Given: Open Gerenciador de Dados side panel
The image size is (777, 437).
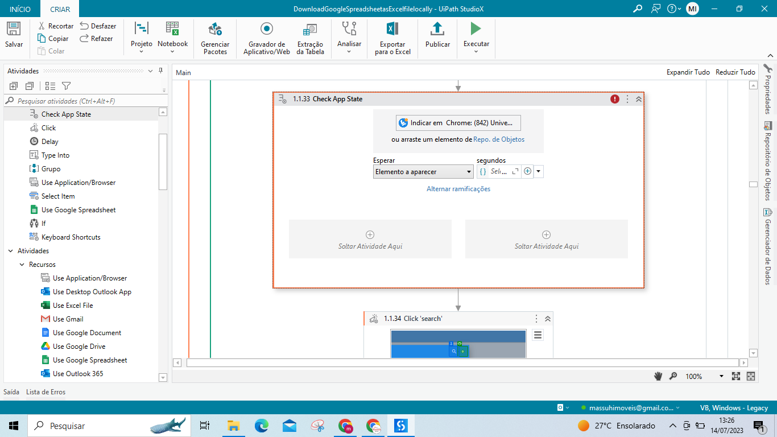Looking at the screenshot, I should pyautogui.click(x=768, y=246).
